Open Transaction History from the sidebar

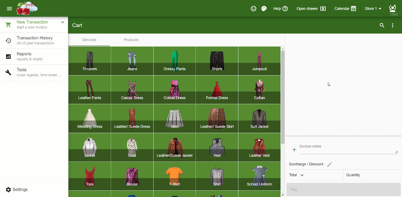pos(34,41)
